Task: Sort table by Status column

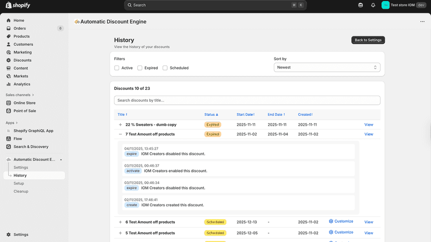Action: tap(211, 114)
